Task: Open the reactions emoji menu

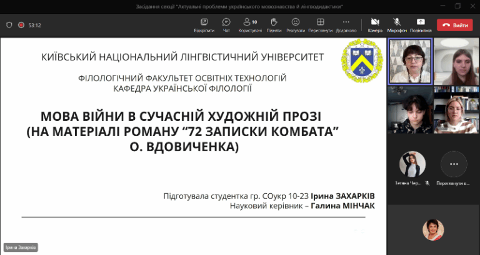Action: [296, 25]
